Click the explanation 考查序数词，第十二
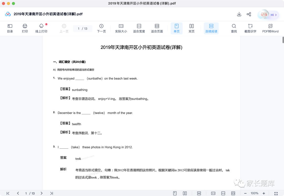 pos(87,133)
